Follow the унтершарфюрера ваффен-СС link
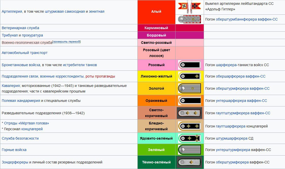This screenshot has height=169, width=285. (241, 101)
